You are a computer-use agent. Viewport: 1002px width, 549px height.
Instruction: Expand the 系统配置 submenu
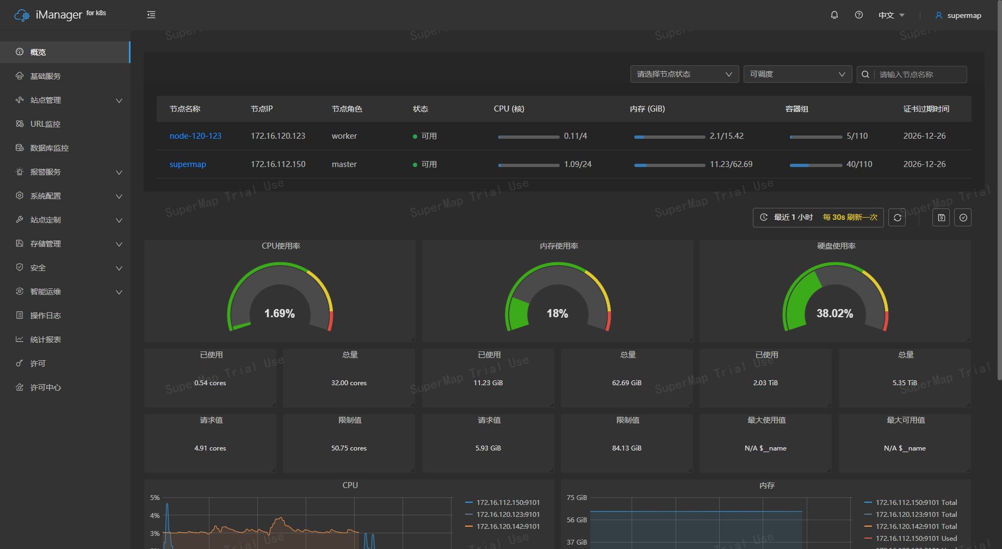pyautogui.click(x=65, y=196)
